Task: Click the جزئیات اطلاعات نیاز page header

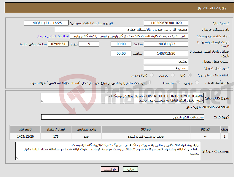Action: click(x=212, y=8)
